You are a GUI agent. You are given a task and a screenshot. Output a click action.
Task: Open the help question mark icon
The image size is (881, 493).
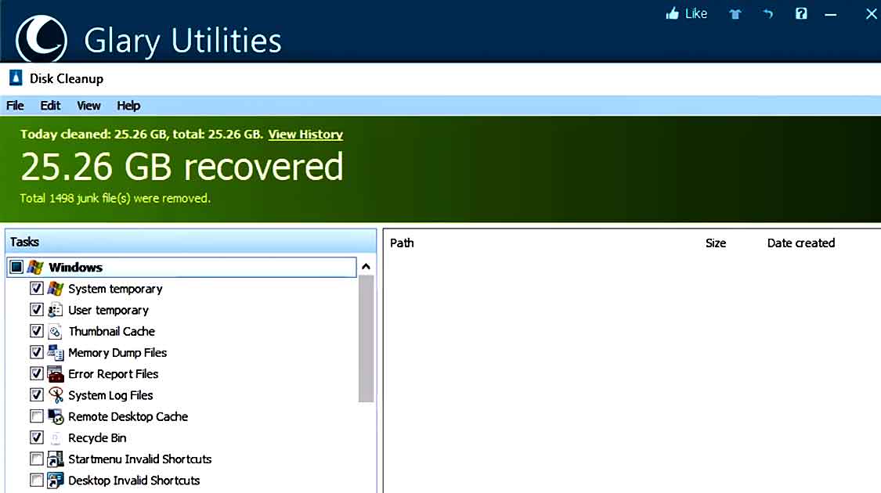pyautogui.click(x=801, y=13)
